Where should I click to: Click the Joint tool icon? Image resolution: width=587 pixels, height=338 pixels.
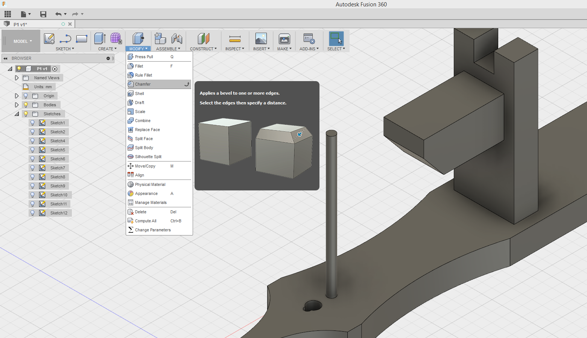pos(176,39)
